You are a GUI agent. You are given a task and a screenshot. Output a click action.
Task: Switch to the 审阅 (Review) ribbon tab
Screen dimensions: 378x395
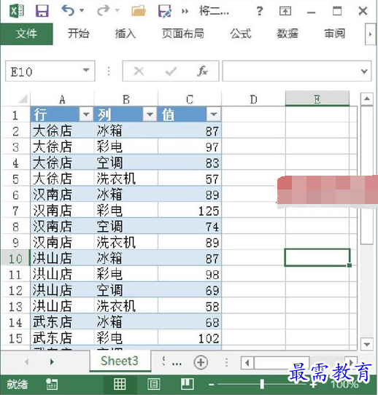click(335, 34)
